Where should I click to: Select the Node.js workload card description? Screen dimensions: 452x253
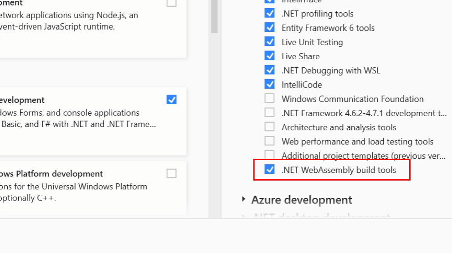(68, 21)
